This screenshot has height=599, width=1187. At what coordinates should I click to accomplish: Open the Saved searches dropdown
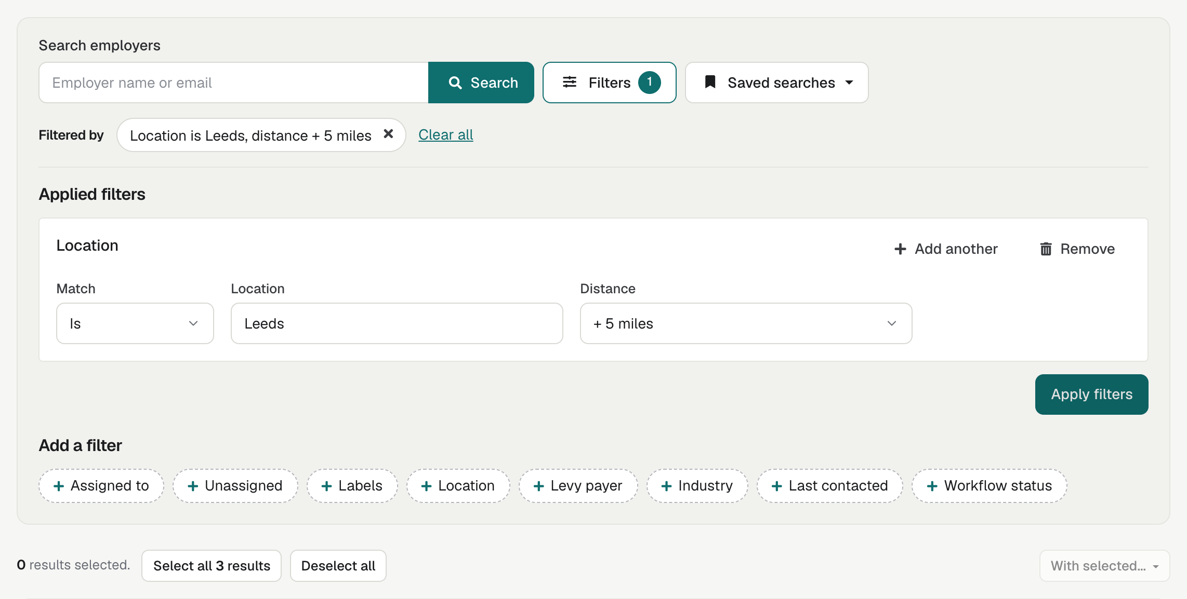tap(776, 83)
